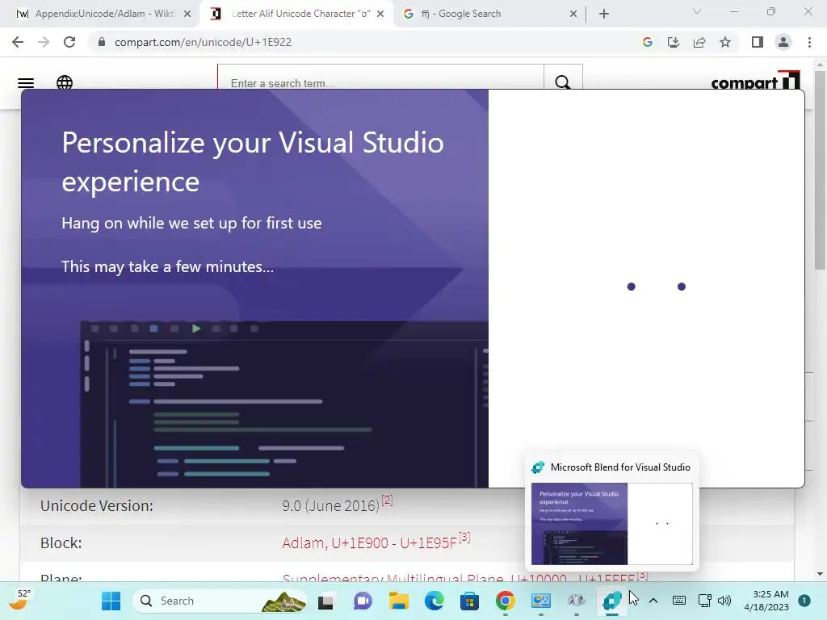The height and width of the screenshot is (620, 827).
Task: Share this page icon
Action: [x=699, y=42]
